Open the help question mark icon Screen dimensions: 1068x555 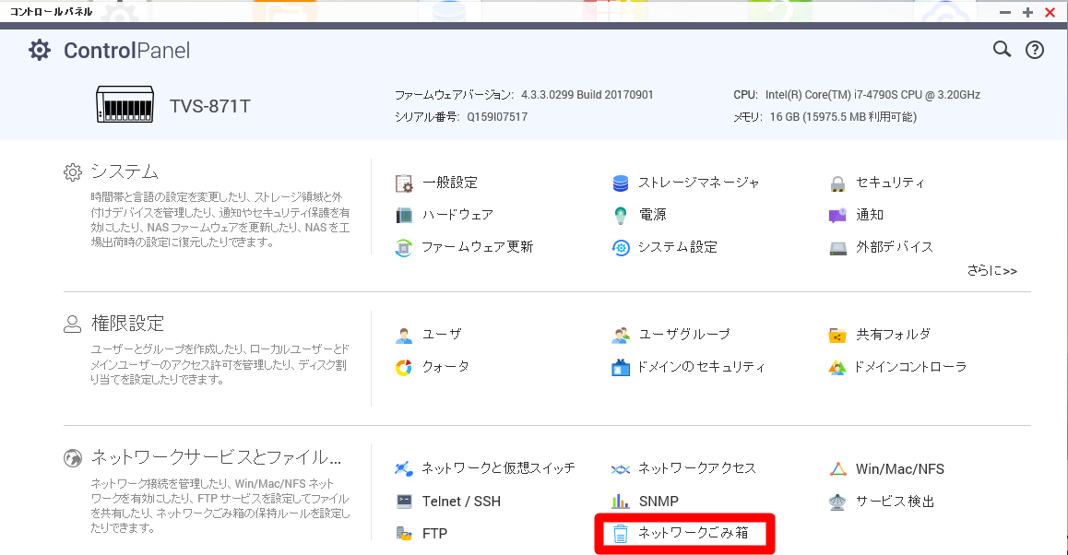pos(1035,50)
